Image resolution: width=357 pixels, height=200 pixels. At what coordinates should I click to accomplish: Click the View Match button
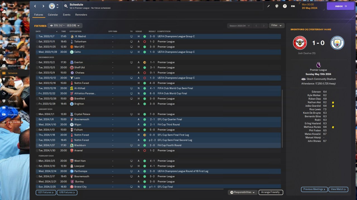[x=338, y=189]
